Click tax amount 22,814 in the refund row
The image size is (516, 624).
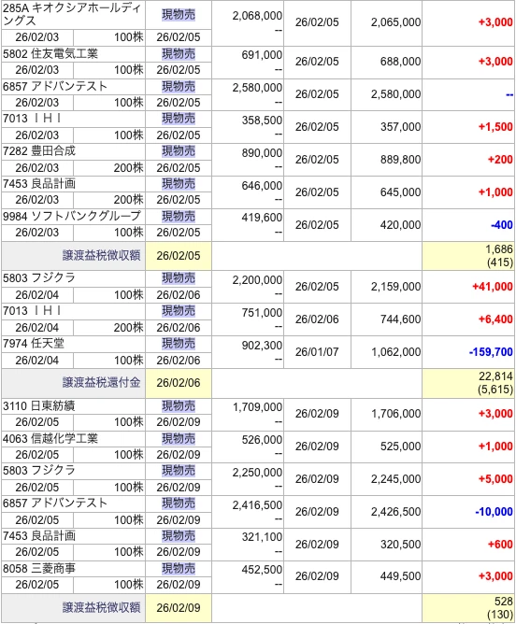point(495,376)
